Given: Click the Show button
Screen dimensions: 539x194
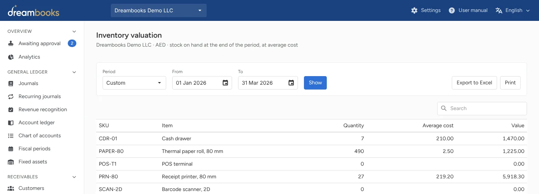Looking at the screenshot, I should click(x=315, y=83).
